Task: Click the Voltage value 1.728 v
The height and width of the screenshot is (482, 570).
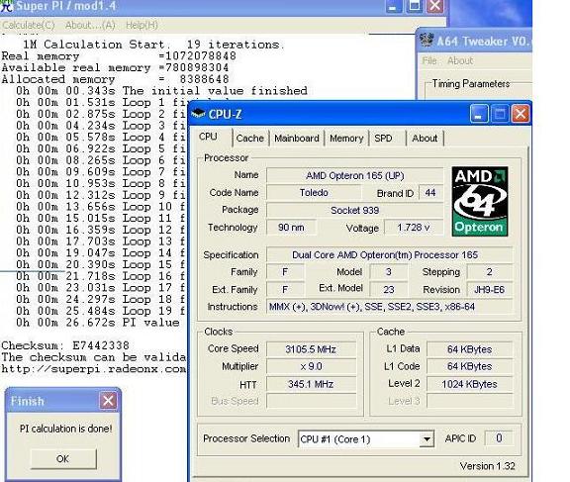Action: coord(414,228)
